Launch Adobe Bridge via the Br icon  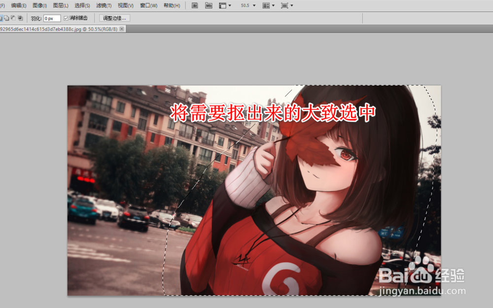click(x=195, y=5)
